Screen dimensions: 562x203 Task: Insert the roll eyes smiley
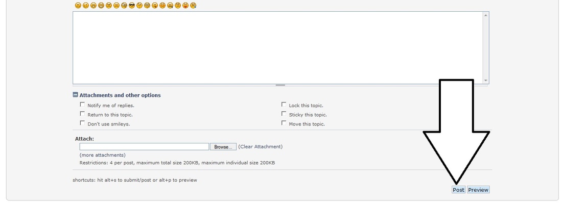click(147, 6)
